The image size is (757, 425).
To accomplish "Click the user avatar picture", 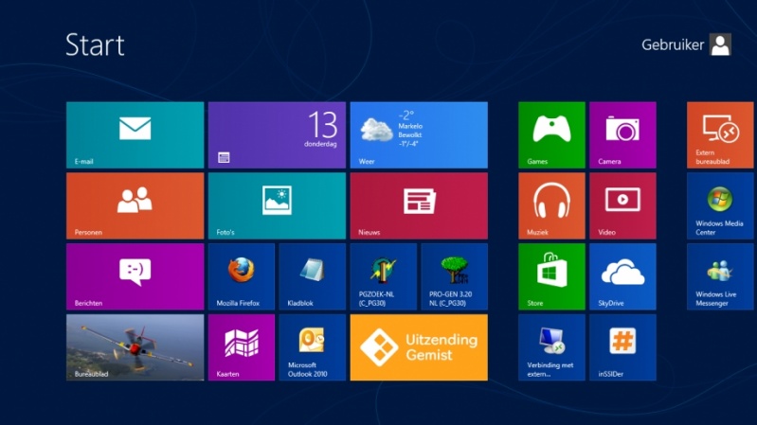I will tap(720, 44).
